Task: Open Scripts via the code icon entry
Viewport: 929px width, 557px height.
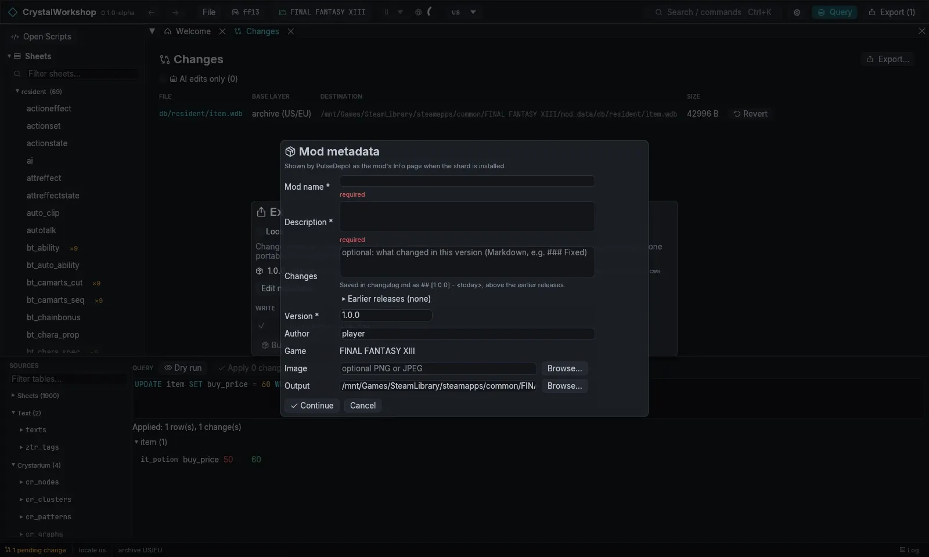Action: (41, 37)
